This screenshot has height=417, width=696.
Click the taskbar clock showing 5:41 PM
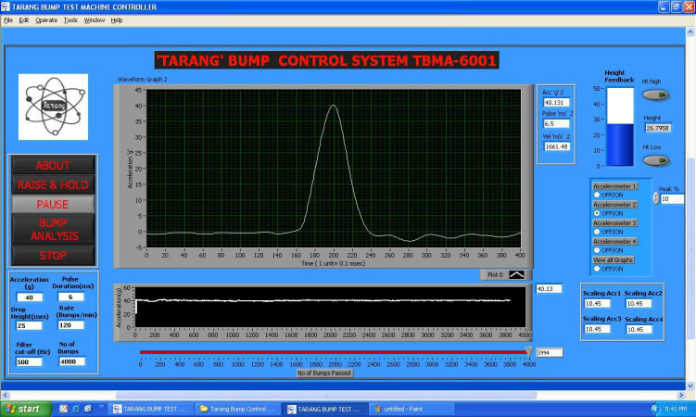tap(676, 409)
